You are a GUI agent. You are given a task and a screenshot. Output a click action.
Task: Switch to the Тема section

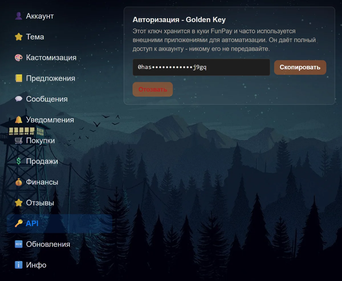(59, 37)
